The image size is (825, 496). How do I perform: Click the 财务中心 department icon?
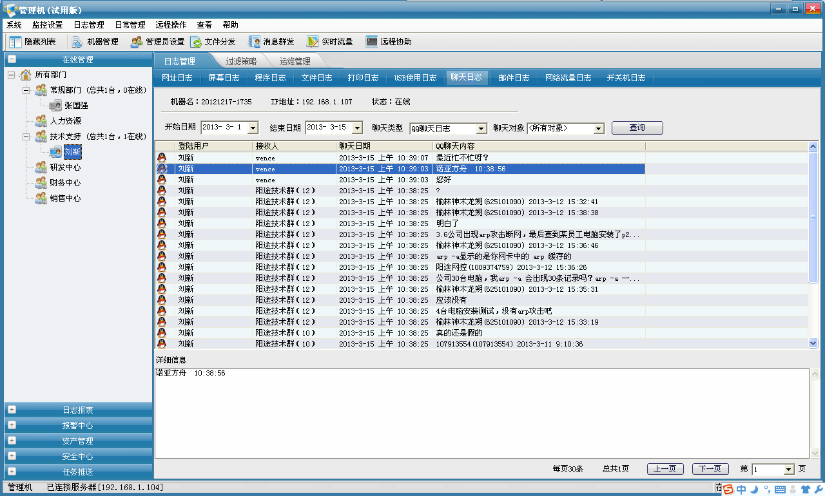click(41, 183)
